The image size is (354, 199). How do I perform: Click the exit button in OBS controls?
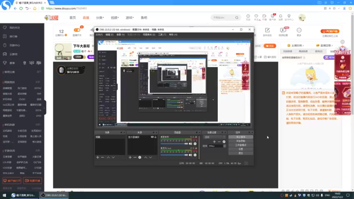coord(241,153)
